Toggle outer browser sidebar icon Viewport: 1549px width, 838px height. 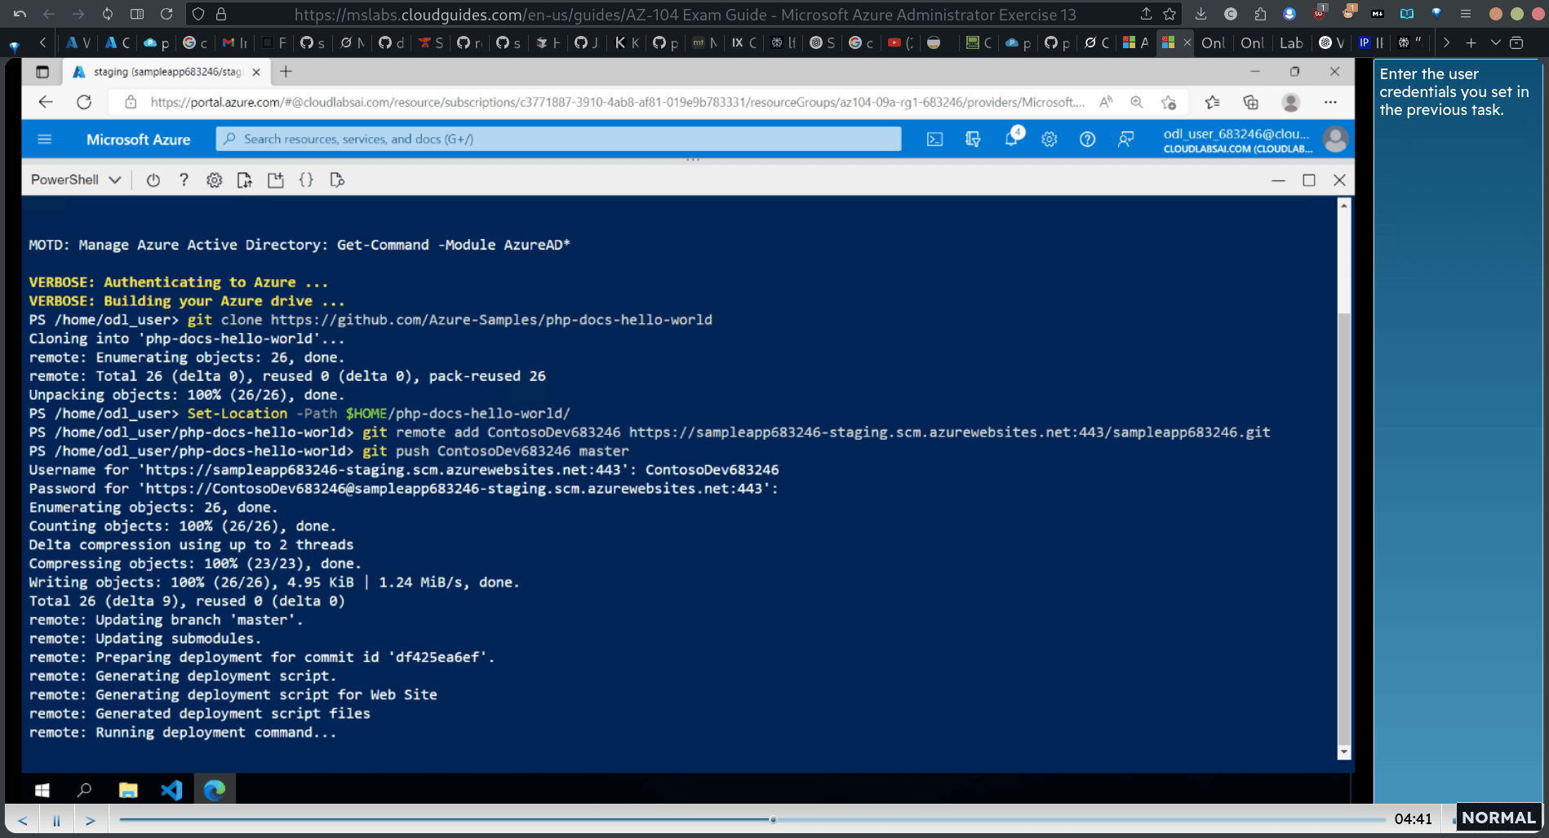click(x=137, y=14)
